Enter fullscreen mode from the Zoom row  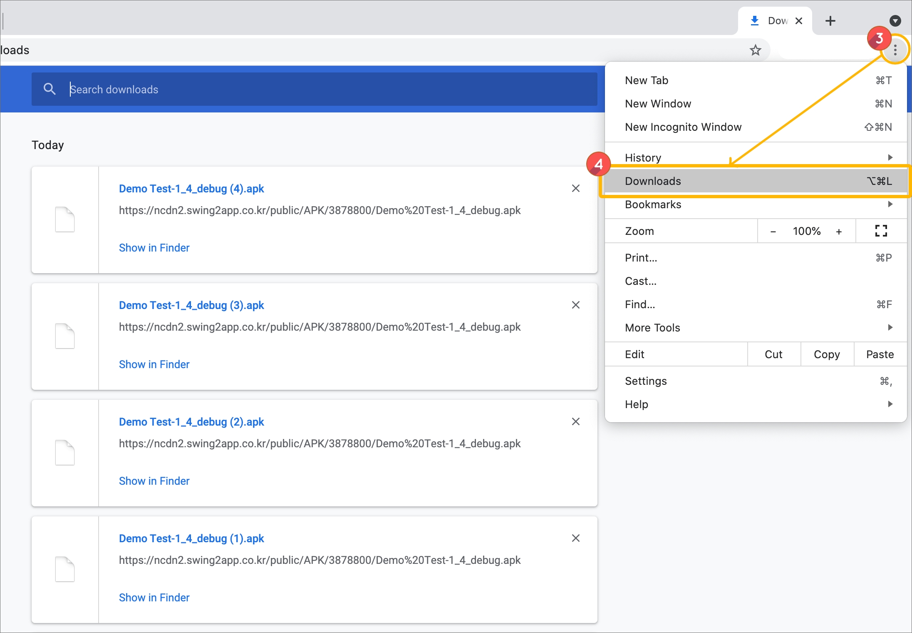tap(881, 231)
